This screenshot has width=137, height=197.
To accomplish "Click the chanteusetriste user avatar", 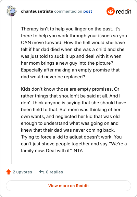I will 11,11.
